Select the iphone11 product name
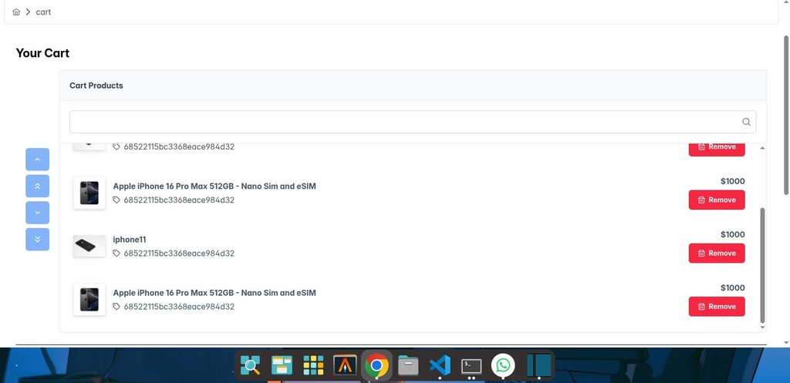This screenshot has height=383, width=790. [x=130, y=240]
